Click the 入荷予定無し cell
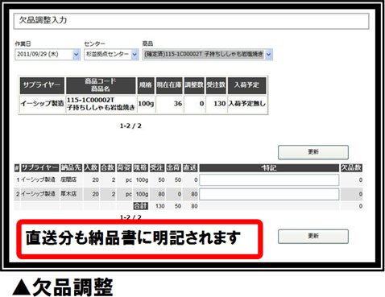 pyautogui.click(x=246, y=104)
